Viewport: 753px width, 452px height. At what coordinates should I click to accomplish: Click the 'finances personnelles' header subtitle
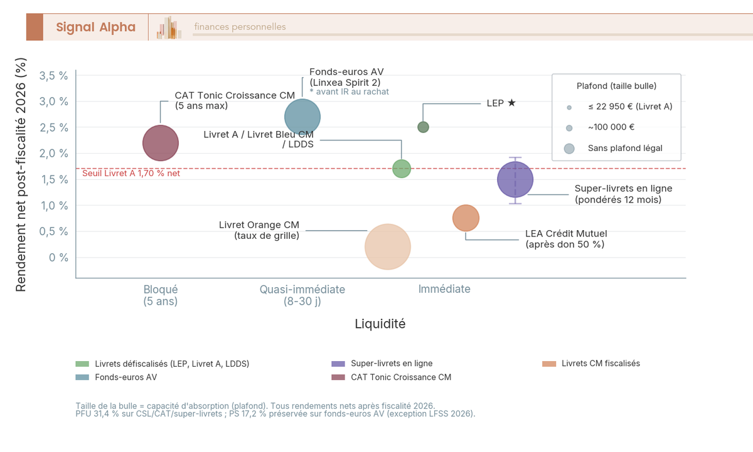click(240, 27)
